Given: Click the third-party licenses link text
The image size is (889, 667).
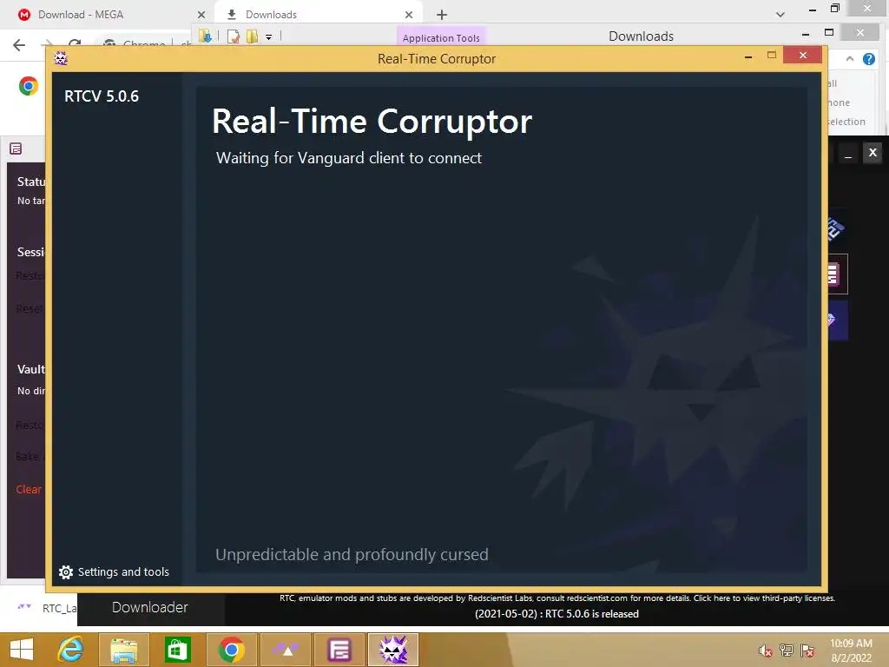Looking at the screenshot, I should (764, 598).
